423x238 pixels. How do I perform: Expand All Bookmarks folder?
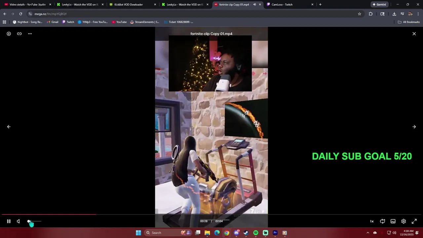tap(409, 22)
